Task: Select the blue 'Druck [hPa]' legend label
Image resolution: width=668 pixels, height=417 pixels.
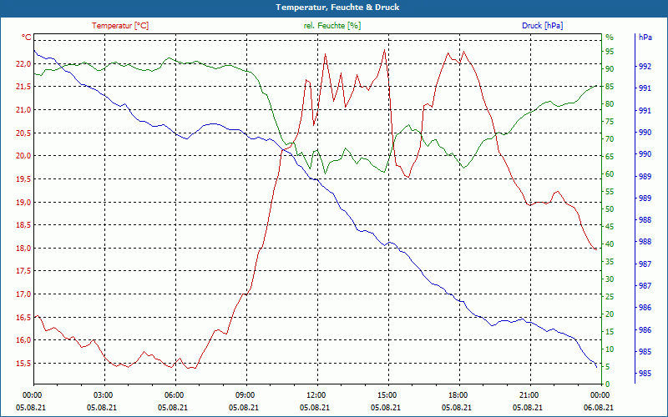Action: [x=542, y=26]
